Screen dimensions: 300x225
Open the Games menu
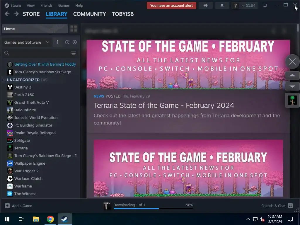64,6
